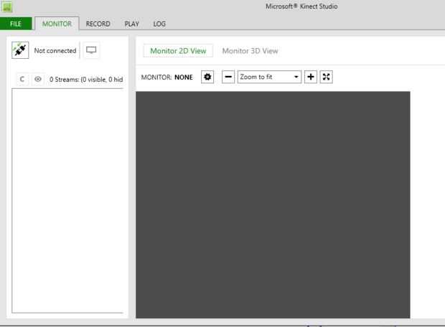The height and width of the screenshot is (327, 445).
Task: Click the refresh streams C icon
Action: [x=22, y=79]
